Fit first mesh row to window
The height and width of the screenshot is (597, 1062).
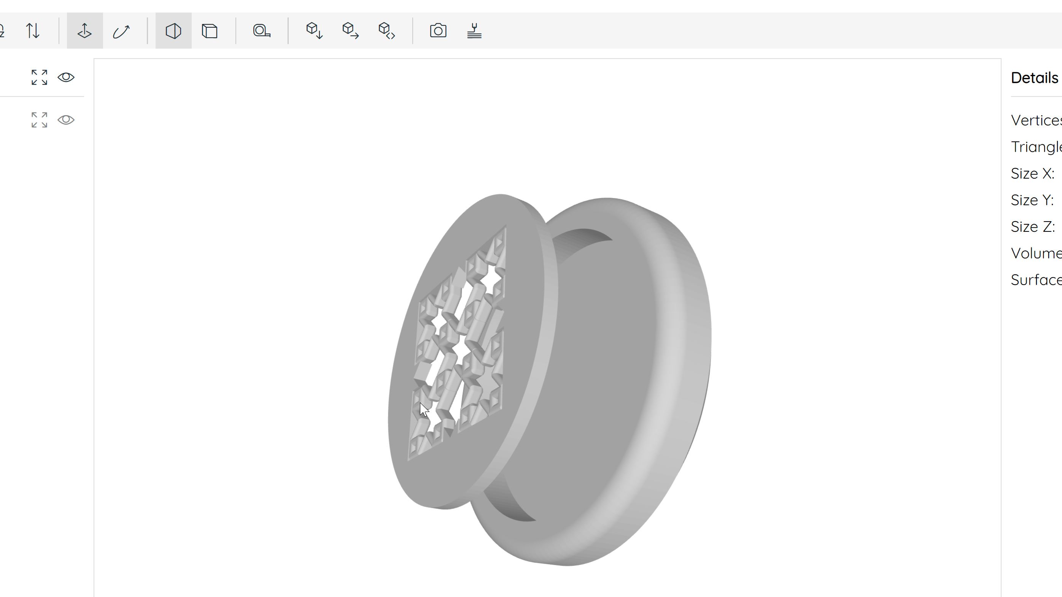point(40,78)
